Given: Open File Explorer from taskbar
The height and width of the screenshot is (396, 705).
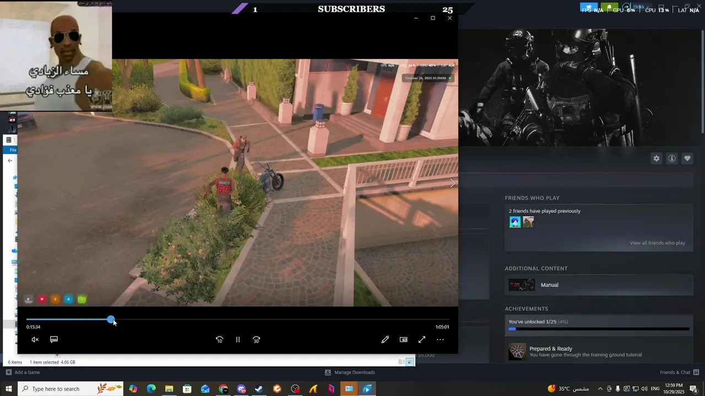Looking at the screenshot, I should 169,389.
